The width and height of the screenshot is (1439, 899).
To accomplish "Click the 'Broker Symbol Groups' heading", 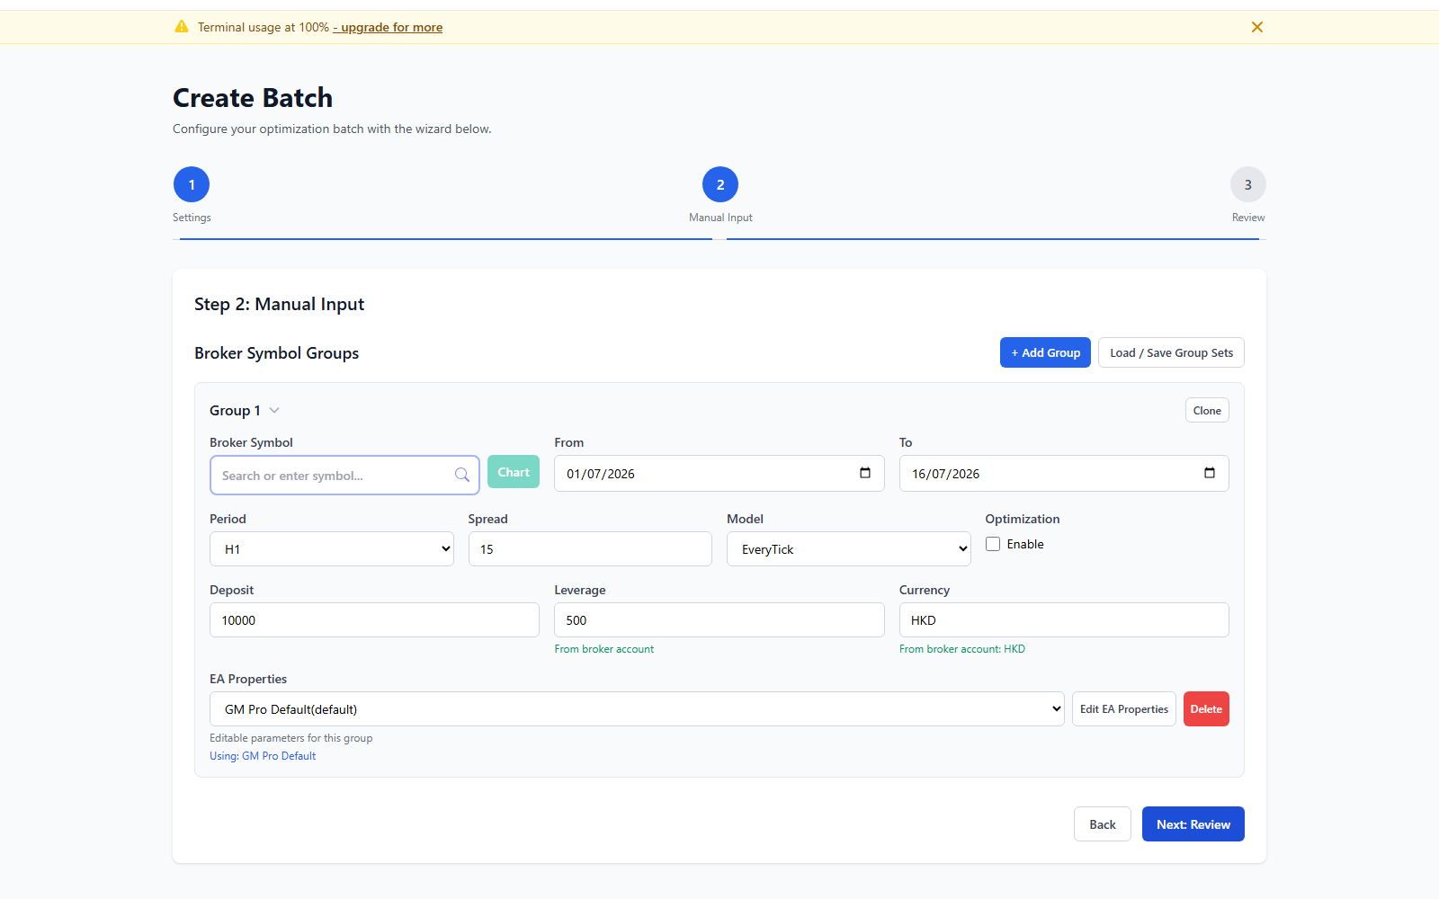I will tap(277, 353).
